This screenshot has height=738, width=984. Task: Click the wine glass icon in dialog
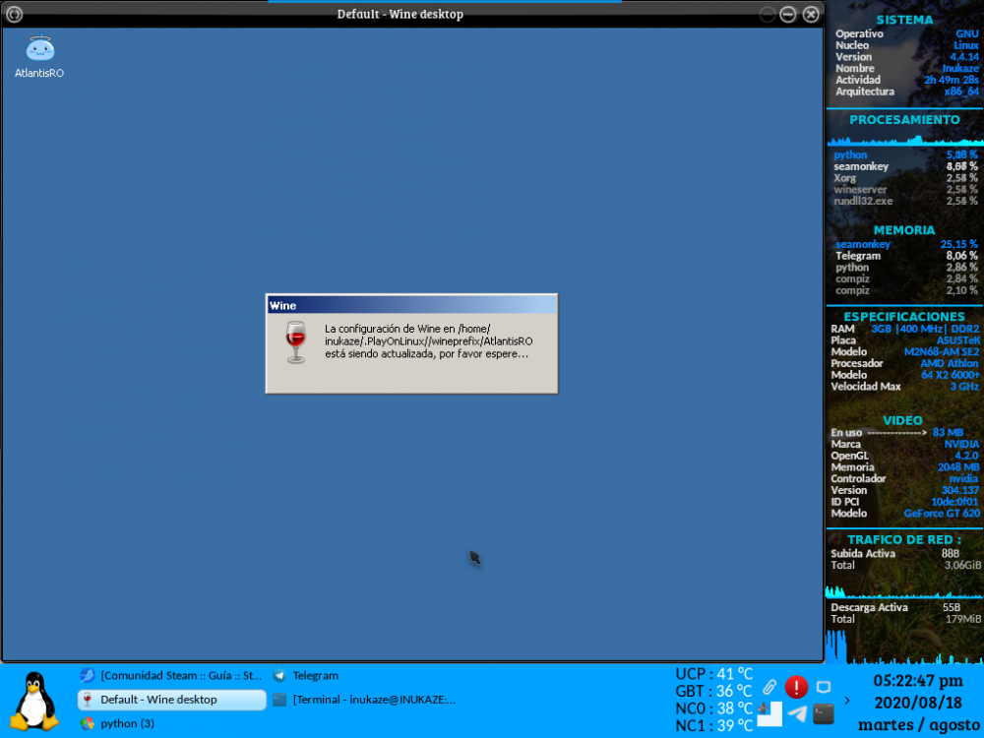295,341
